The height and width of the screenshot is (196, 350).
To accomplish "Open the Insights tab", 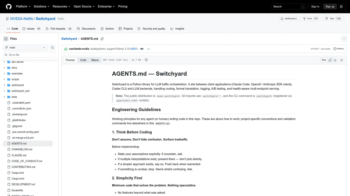I will tap(177, 29).
